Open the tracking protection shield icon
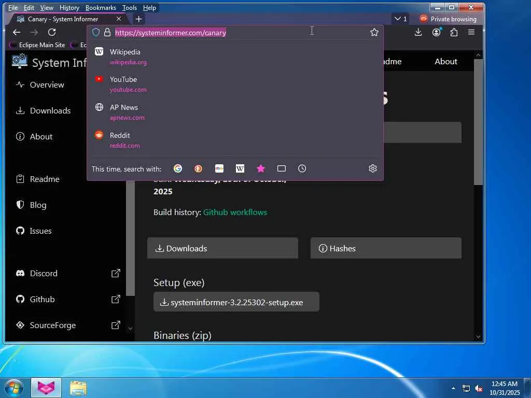Screen dimensions: 531x398 point(96,32)
